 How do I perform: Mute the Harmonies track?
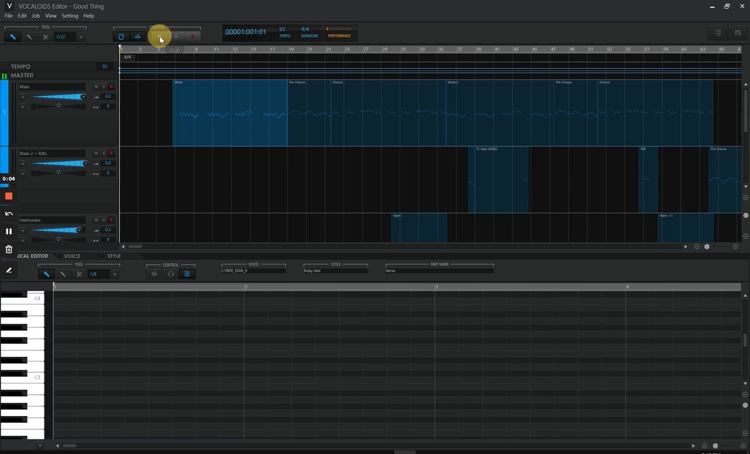click(x=97, y=220)
